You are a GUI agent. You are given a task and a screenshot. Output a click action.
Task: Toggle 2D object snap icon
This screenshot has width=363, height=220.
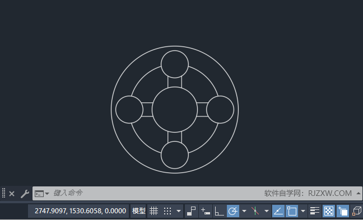292,211
